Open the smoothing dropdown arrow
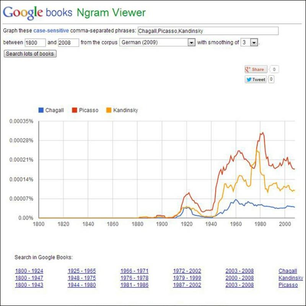 254,42
